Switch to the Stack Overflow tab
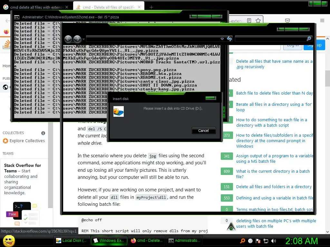 [x=109, y=7]
